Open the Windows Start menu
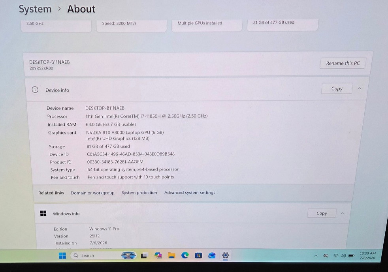 (x=62, y=255)
